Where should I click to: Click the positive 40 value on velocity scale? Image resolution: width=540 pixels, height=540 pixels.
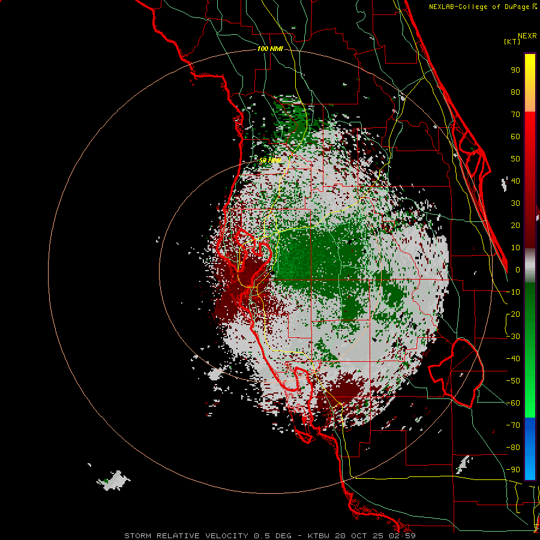pos(515,181)
